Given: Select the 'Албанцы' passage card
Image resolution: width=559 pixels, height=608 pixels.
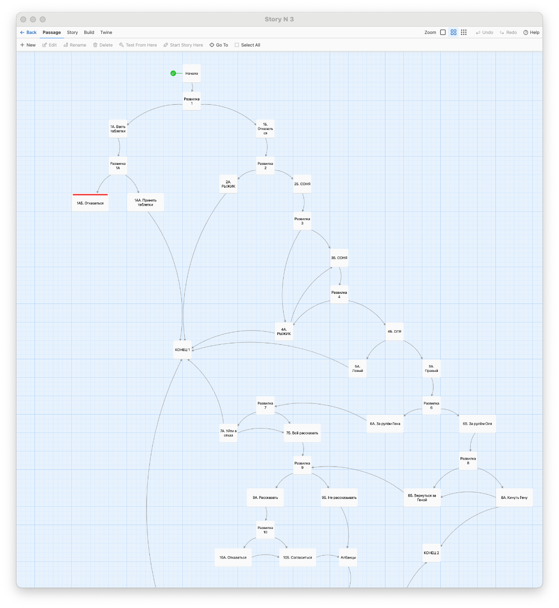Looking at the screenshot, I should point(348,558).
